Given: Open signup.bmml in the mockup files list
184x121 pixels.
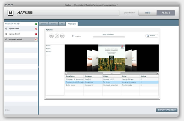Looking at the screenshot, I should point(21,34).
